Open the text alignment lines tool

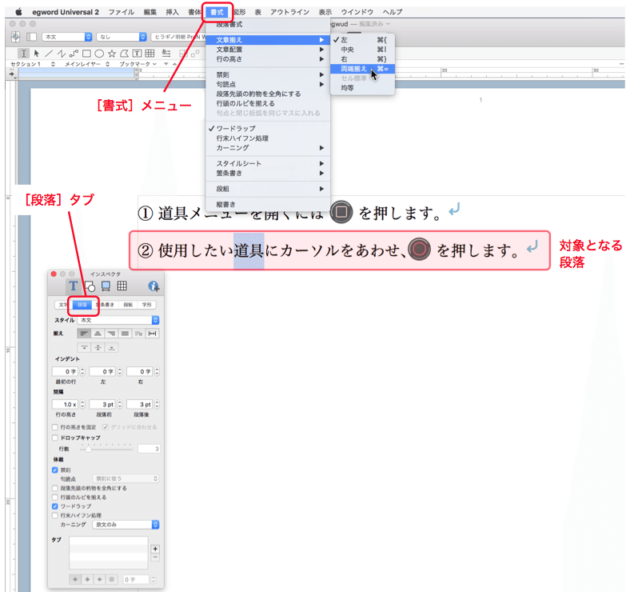click(x=166, y=53)
